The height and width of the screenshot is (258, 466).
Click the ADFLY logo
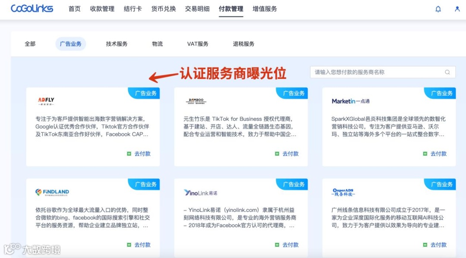click(46, 101)
